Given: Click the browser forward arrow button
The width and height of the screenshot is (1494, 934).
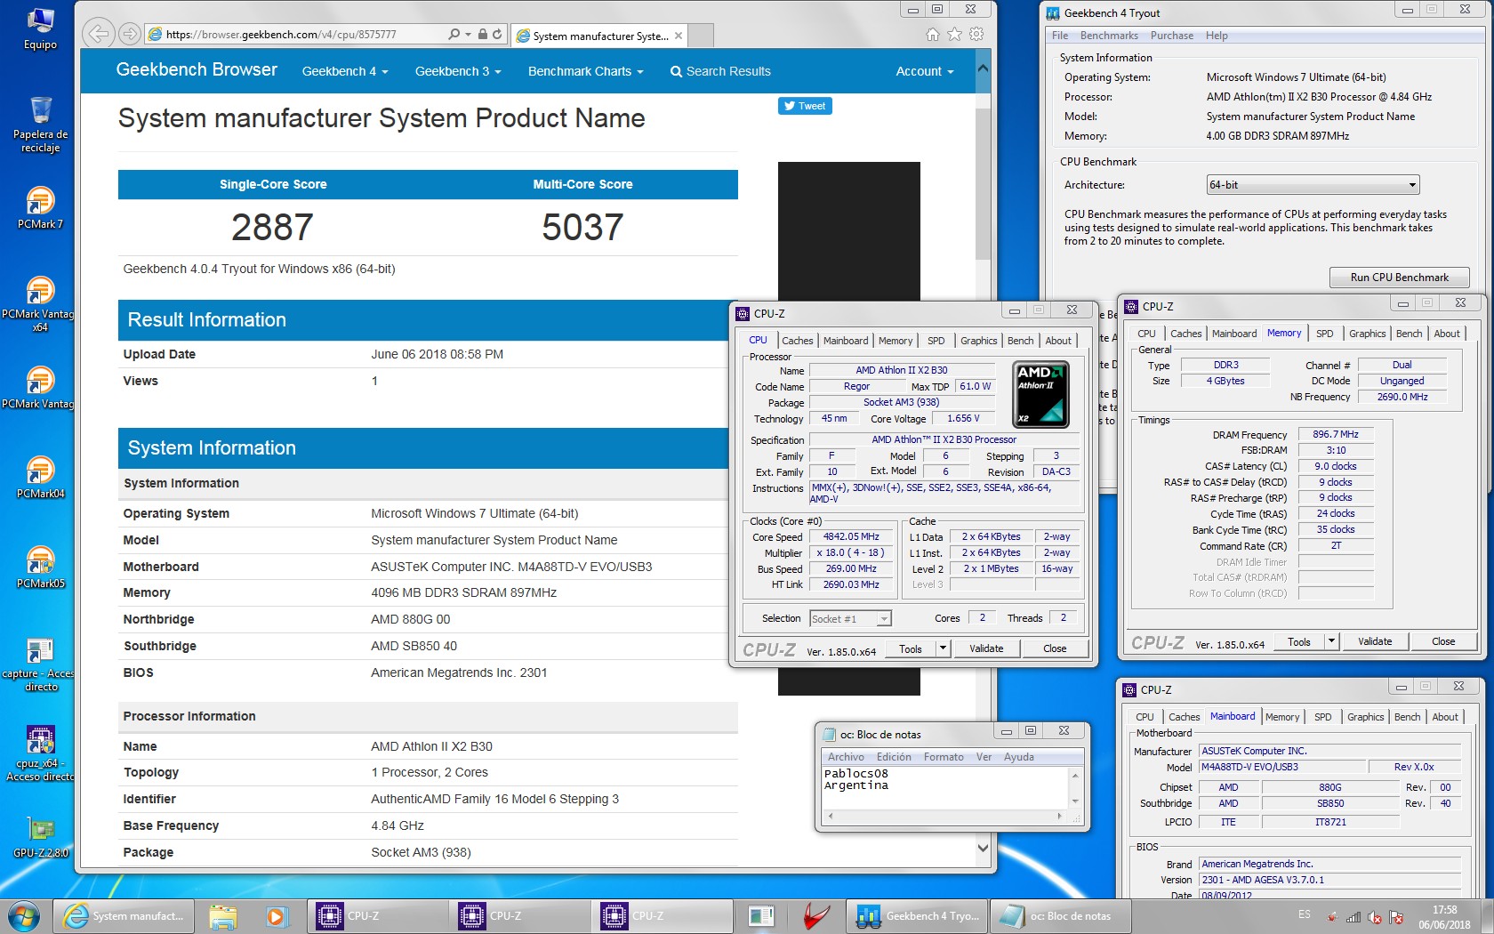Looking at the screenshot, I should point(130,34).
